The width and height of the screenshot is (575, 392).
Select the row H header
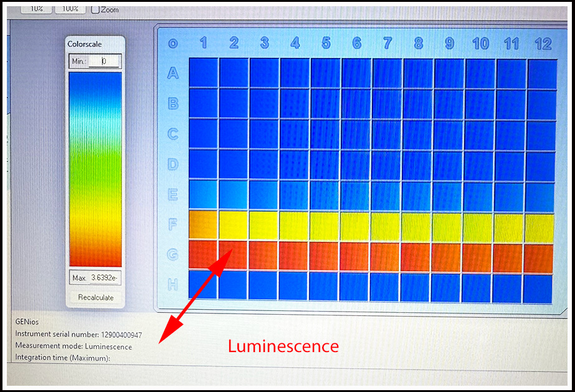(x=173, y=285)
